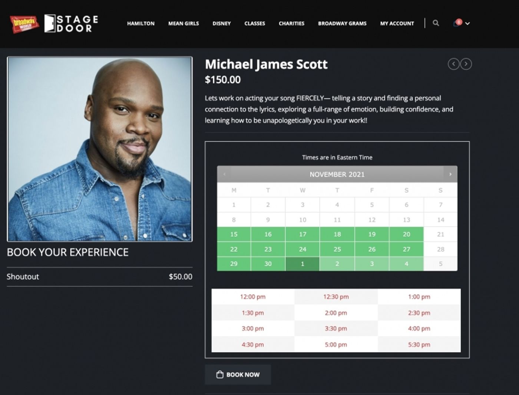Expand the cart dropdown chevron

467,23
